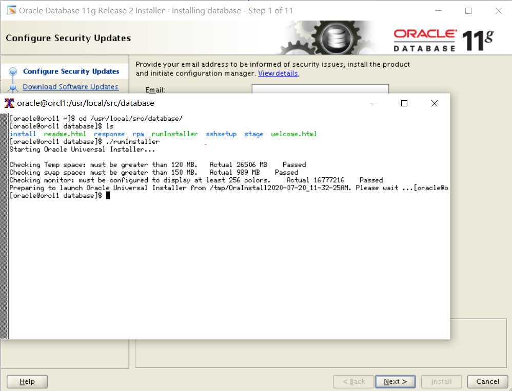This screenshot has width=512, height=391.
Task: Focus the Email input field
Action: pyautogui.click(x=320, y=89)
